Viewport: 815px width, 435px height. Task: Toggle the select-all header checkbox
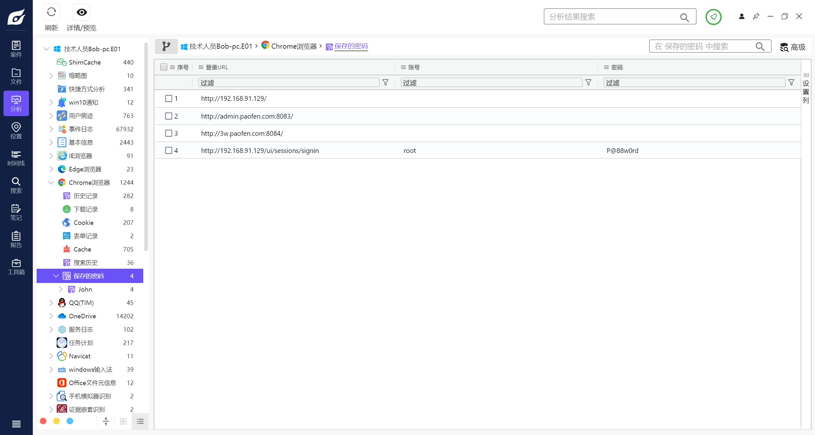pos(164,67)
